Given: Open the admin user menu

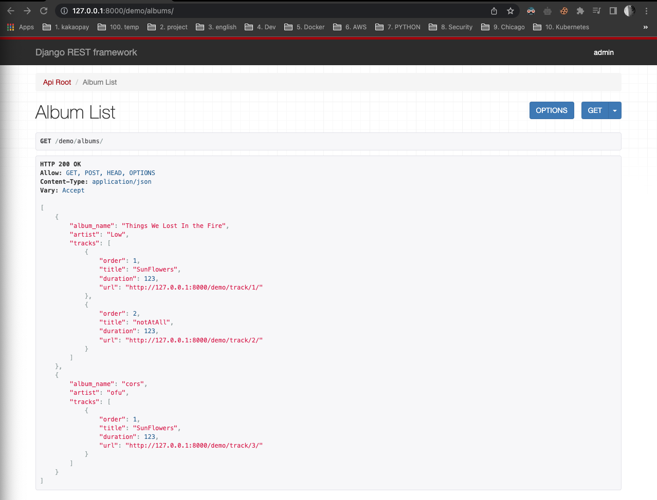Looking at the screenshot, I should pos(604,52).
